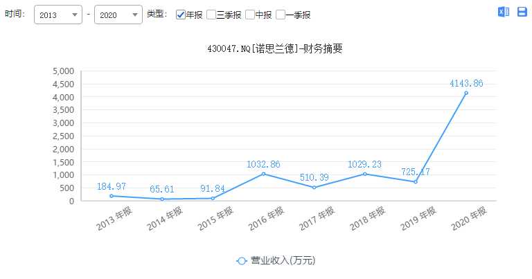Viewport: 532px width, 279px height.
Task: Click the 2013 年报 axis label
Action: coord(114,219)
